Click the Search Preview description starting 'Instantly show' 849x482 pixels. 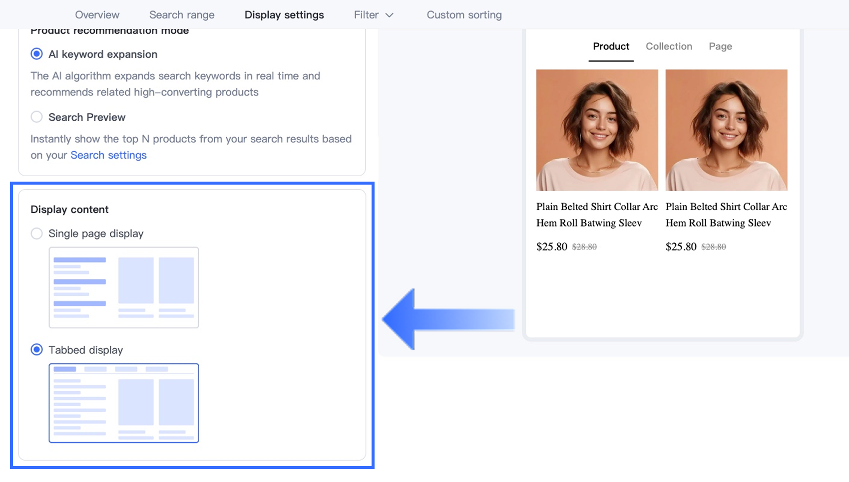191,147
